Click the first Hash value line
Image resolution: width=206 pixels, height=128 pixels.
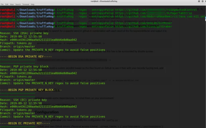(x=38, y=40)
